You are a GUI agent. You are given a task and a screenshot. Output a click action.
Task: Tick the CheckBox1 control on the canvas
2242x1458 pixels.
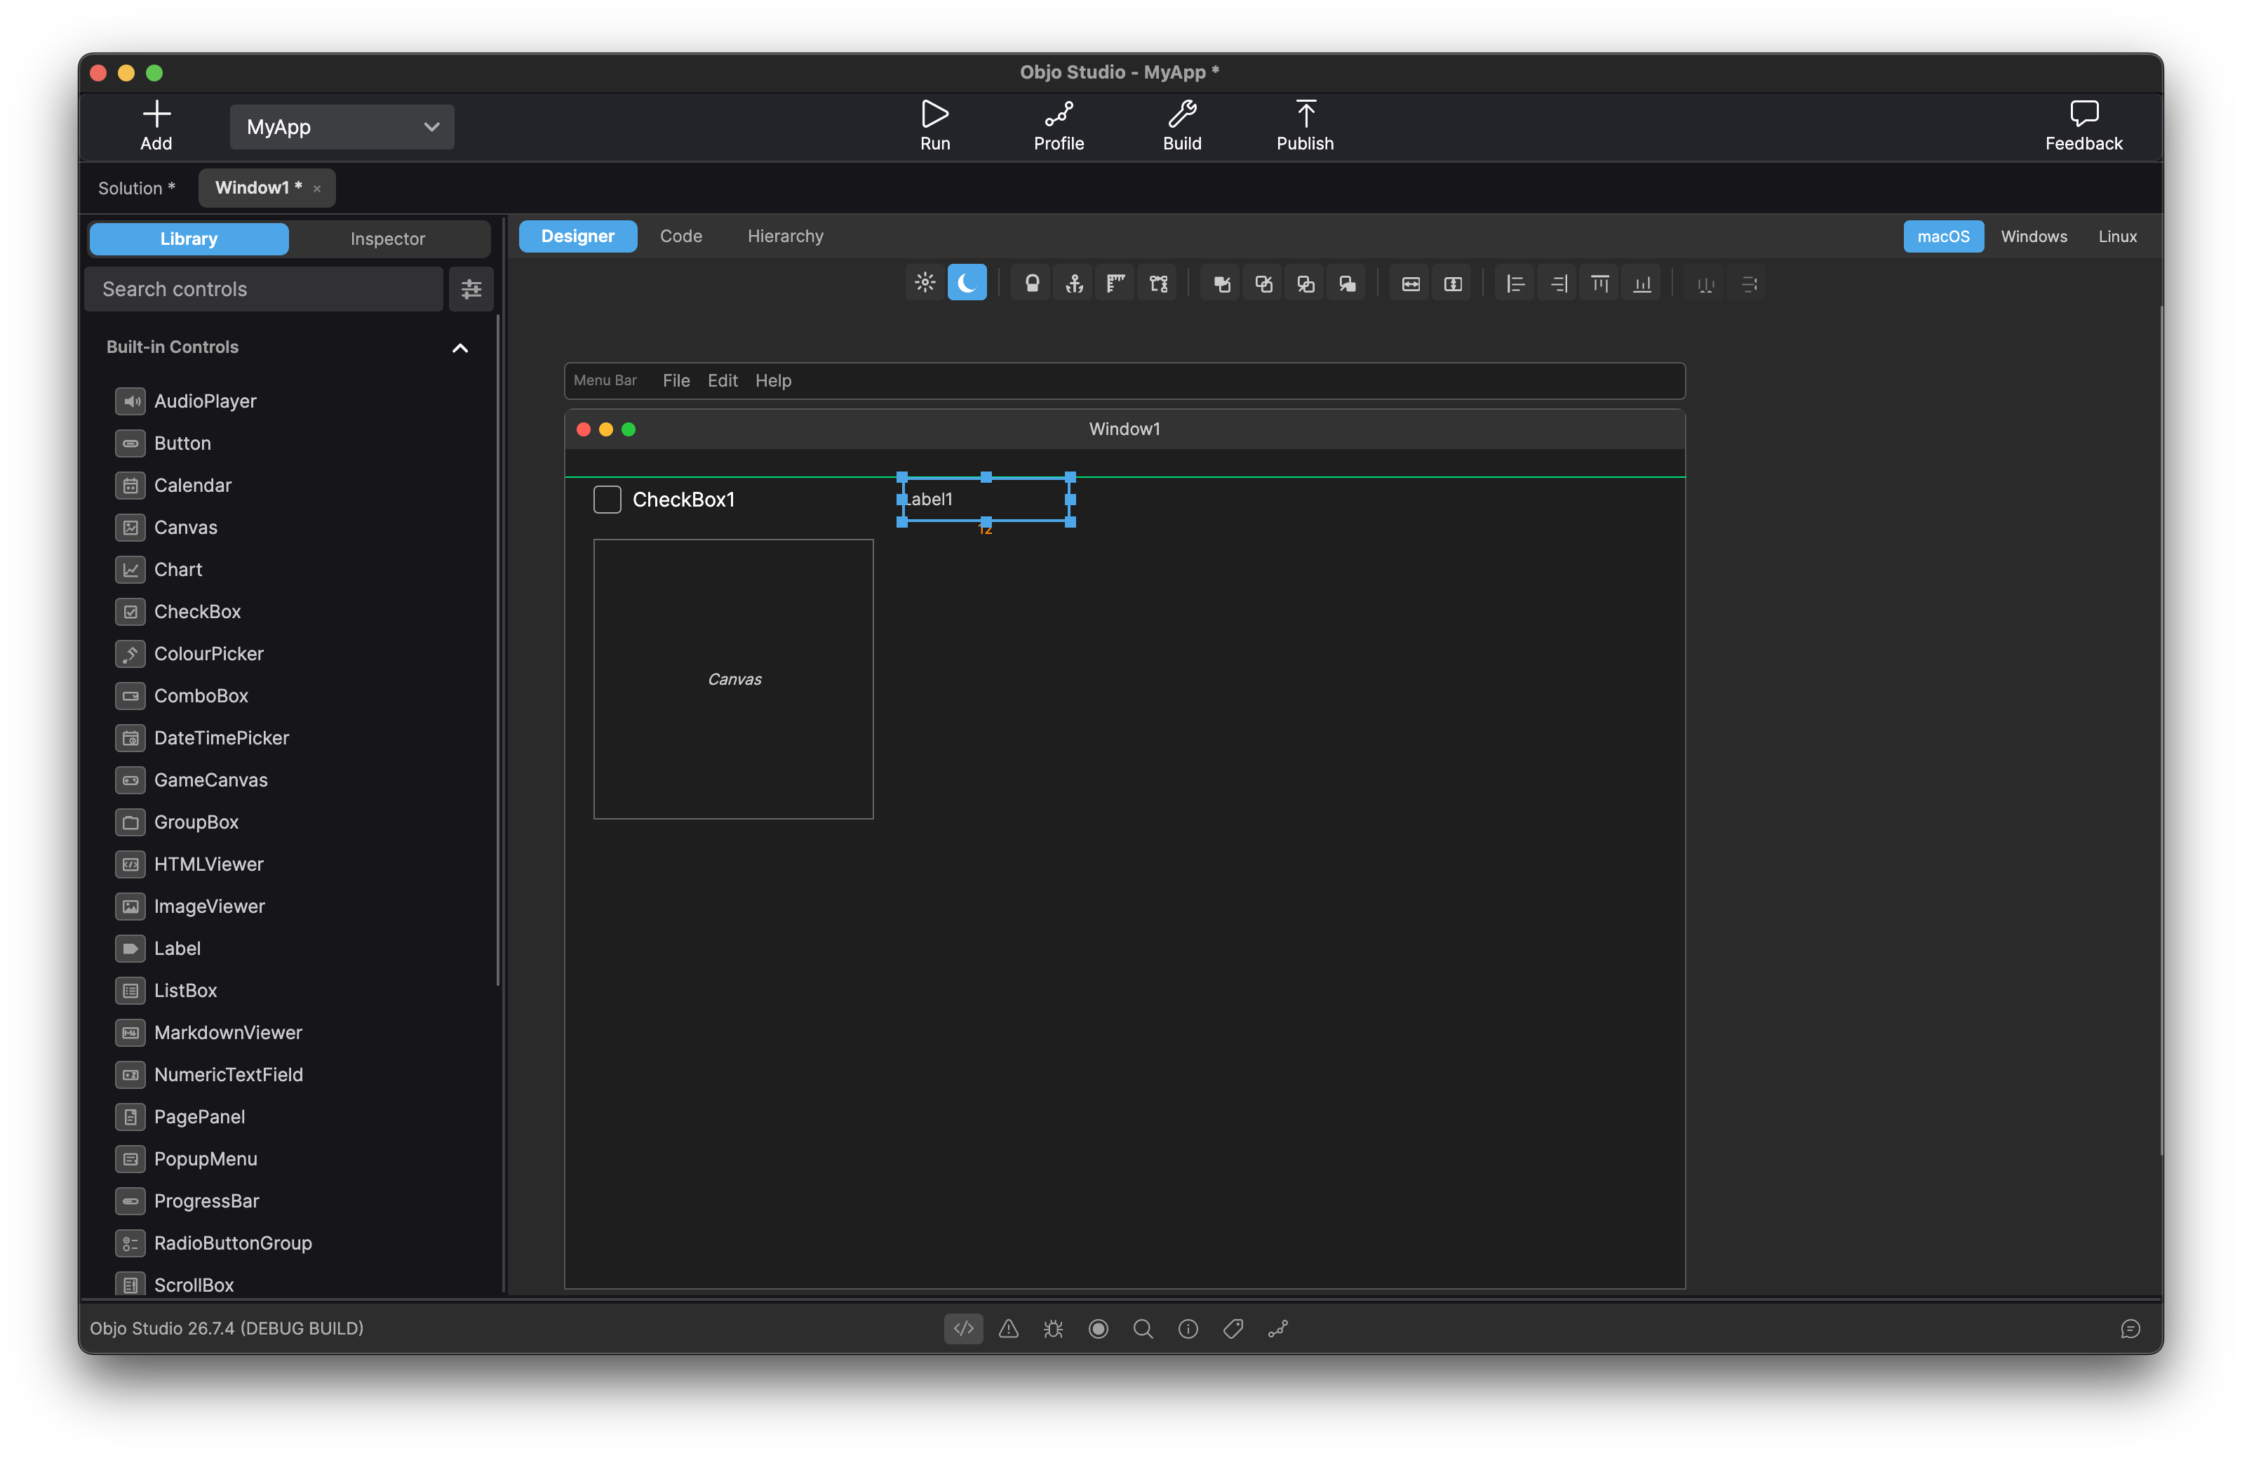tap(607, 500)
